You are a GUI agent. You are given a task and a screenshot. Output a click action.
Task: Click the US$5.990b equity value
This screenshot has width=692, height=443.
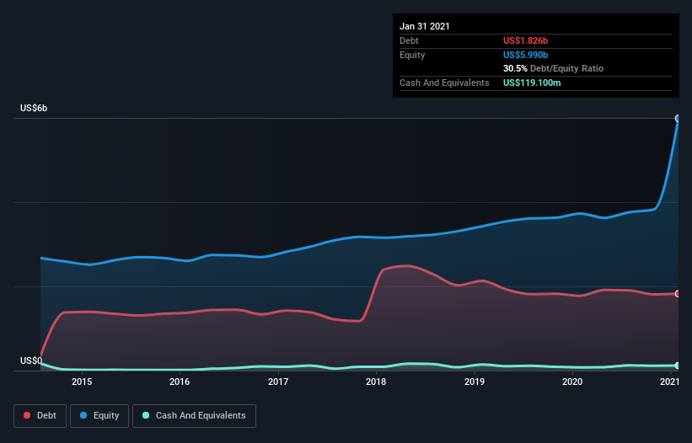(525, 55)
